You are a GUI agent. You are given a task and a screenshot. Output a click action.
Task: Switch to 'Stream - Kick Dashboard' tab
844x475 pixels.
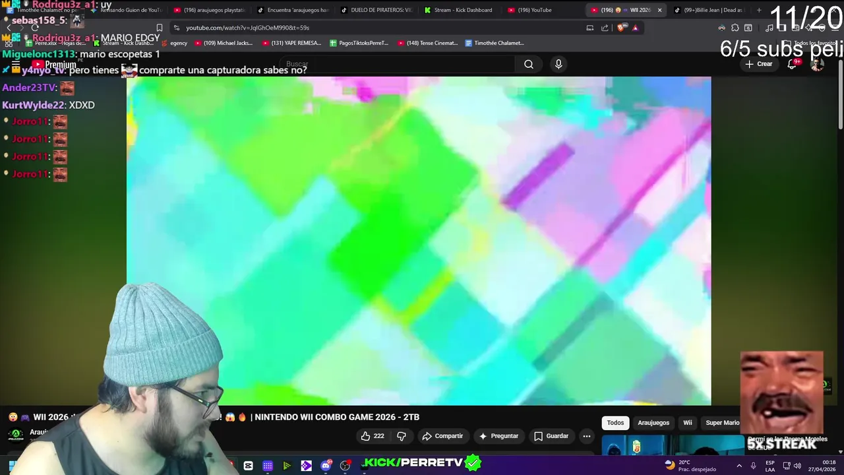[459, 10]
